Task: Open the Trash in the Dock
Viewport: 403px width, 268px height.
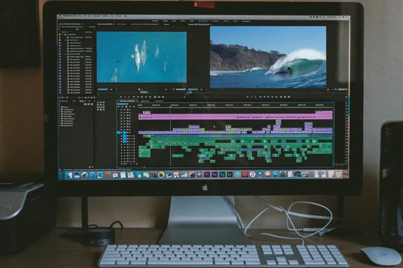Action: [339, 174]
